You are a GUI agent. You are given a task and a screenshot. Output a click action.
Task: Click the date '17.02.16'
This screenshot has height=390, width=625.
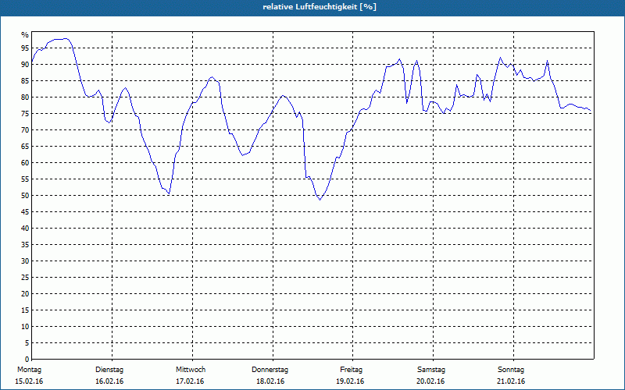tap(190, 381)
